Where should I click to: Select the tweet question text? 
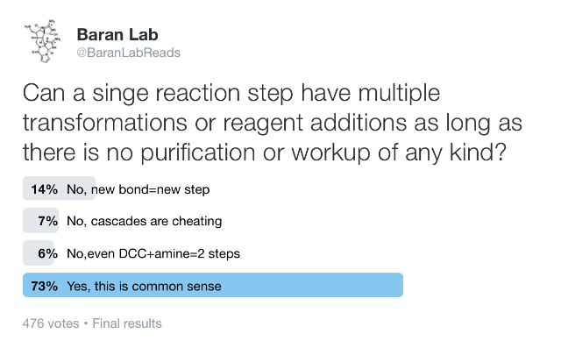272,123
